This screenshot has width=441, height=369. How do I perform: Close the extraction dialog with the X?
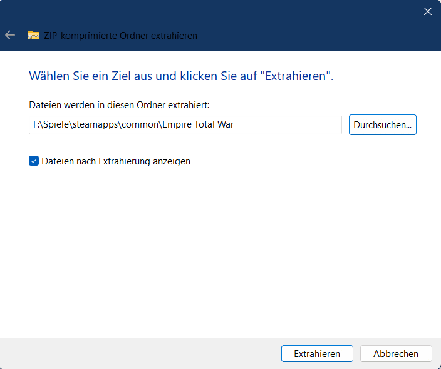pyautogui.click(x=428, y=11)
